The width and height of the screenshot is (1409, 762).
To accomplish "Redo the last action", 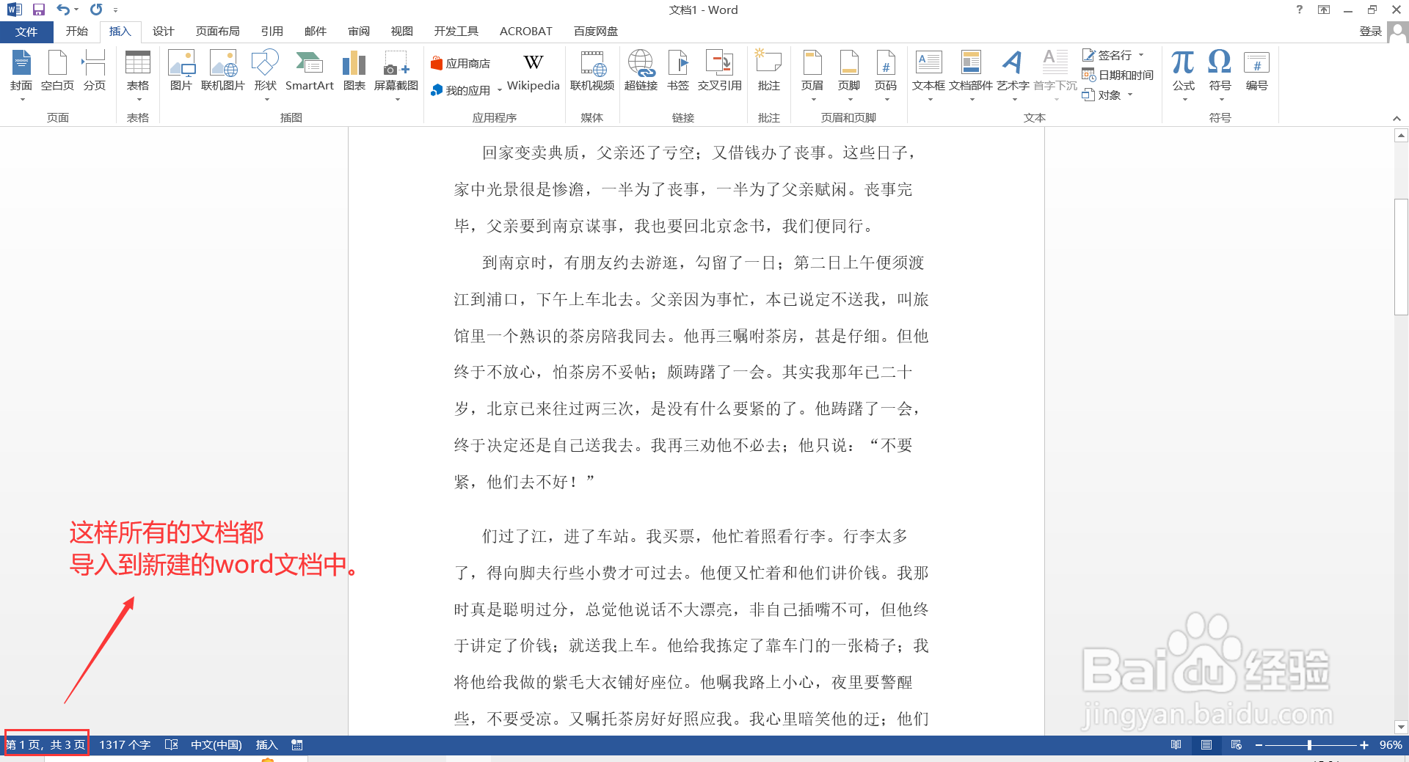I will click(x=96, y=10).
